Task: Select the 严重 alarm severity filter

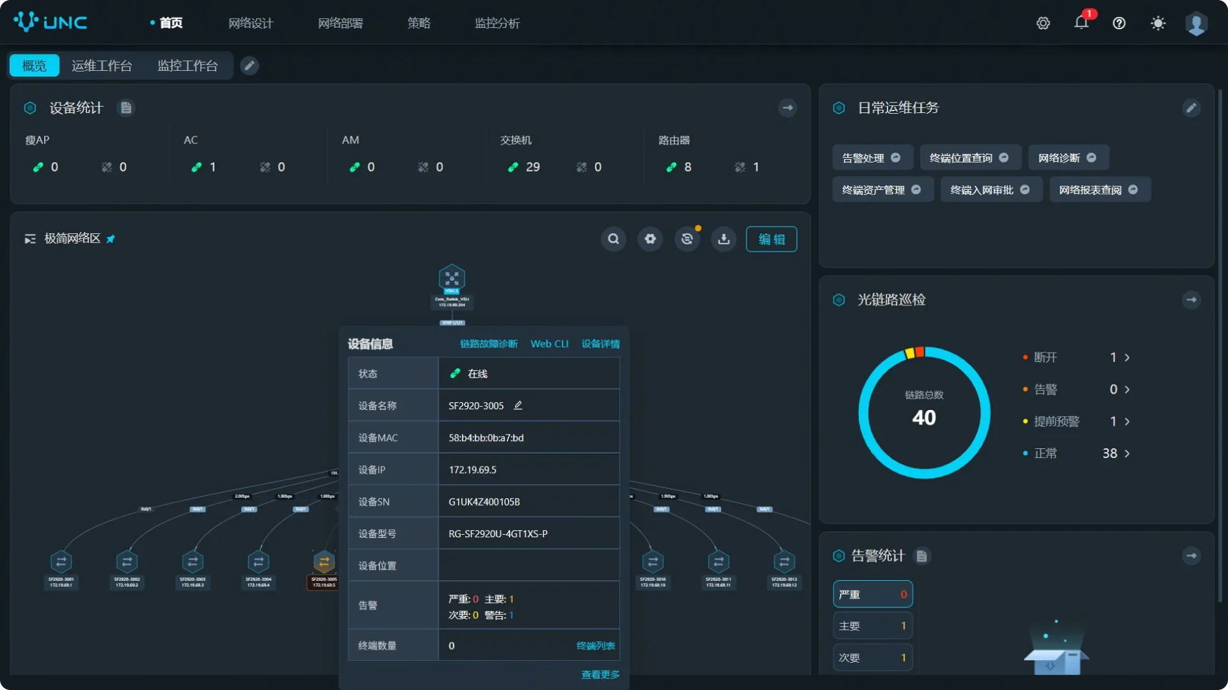Action: click(872, 594)
